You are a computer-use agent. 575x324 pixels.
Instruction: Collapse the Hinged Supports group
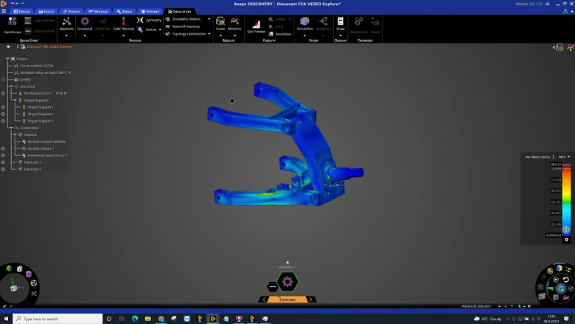click(x=15, y=100)
